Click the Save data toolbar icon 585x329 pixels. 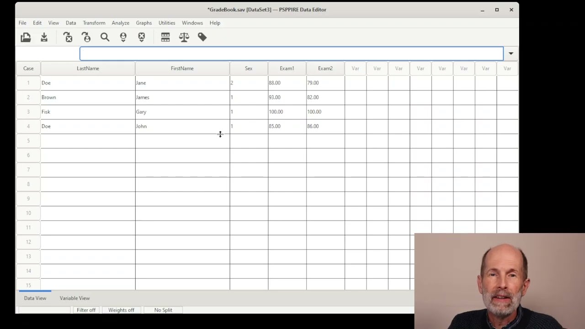(44, 37)
